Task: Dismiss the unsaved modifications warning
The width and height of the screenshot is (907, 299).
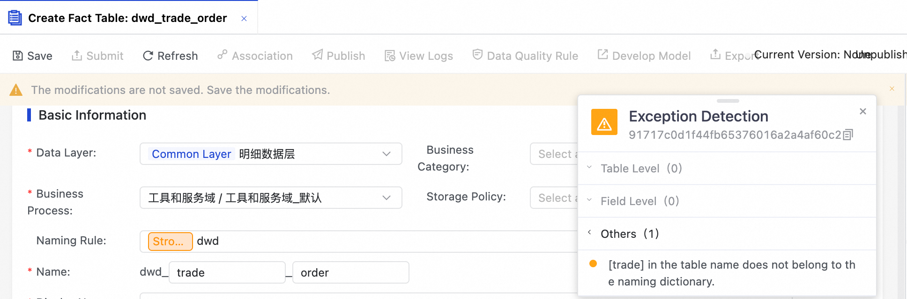Action: 892,89
